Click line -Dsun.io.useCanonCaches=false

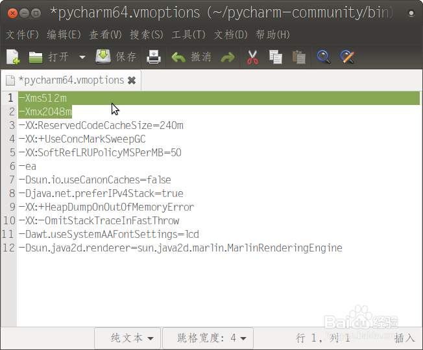95,180
